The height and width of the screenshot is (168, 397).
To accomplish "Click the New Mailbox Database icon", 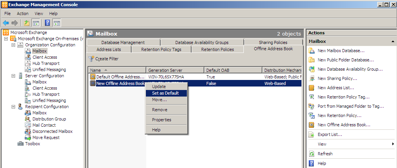I will point(311,51).
